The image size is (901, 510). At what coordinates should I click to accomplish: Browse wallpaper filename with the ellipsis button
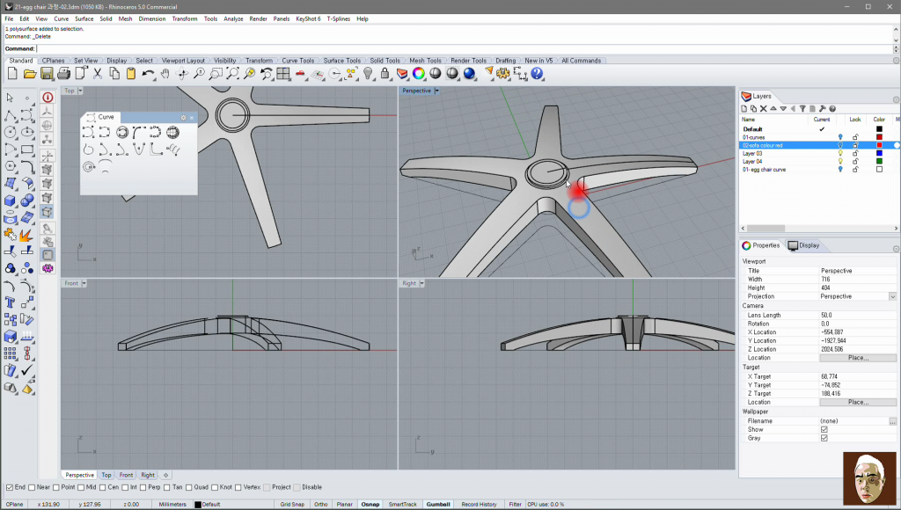click(892, 421)
